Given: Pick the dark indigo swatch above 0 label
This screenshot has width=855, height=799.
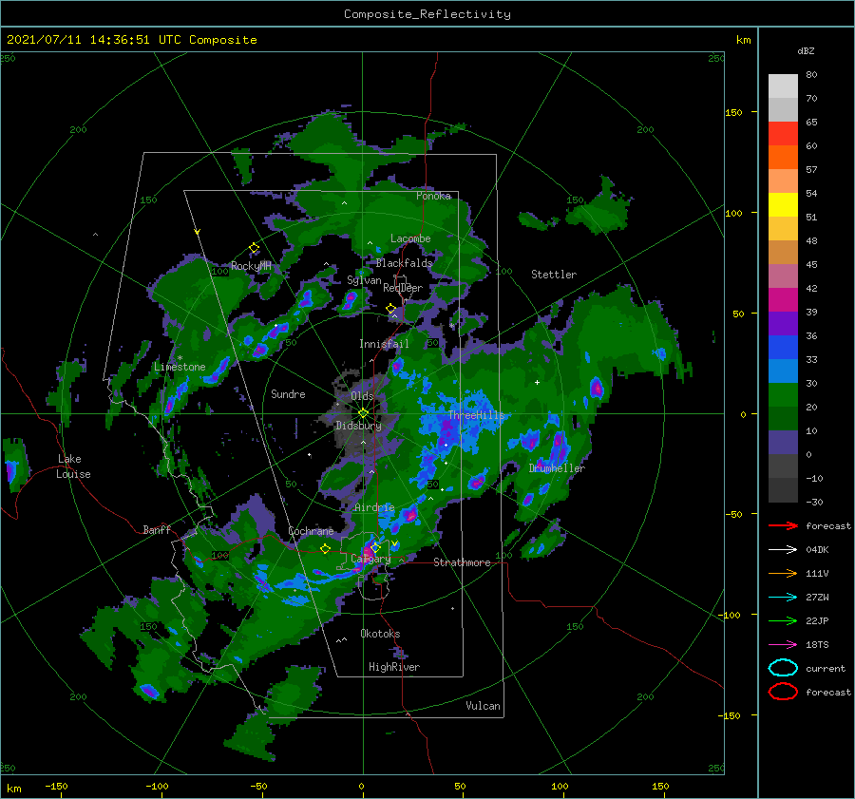Looking at the screenshot, I should tap(783, 443).
